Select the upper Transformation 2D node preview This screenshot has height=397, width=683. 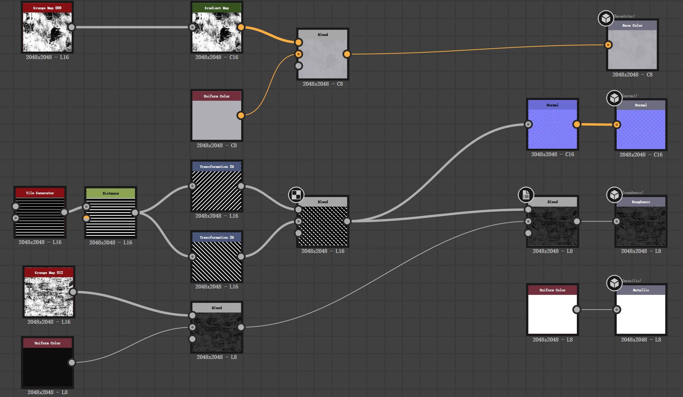point(217,191)
